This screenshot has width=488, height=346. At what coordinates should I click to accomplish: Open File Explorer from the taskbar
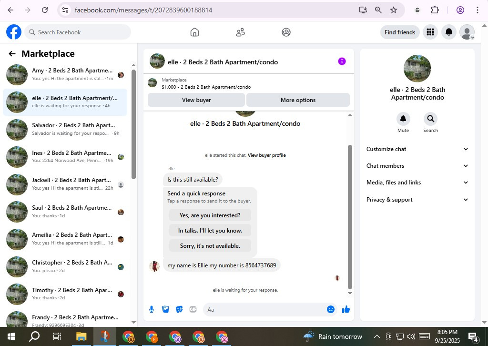coord(81,336)
